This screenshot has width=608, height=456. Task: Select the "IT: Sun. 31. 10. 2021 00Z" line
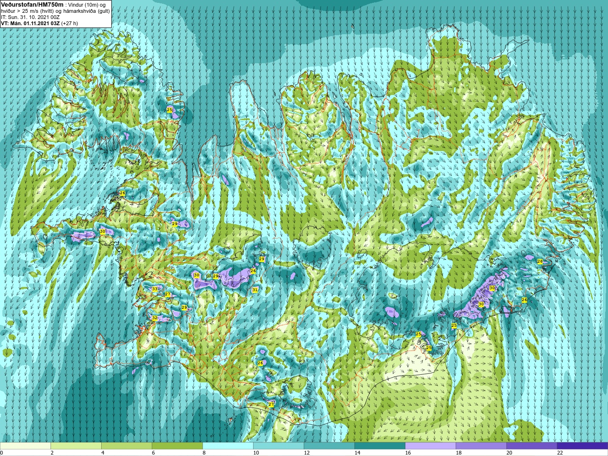click(30, 17)
